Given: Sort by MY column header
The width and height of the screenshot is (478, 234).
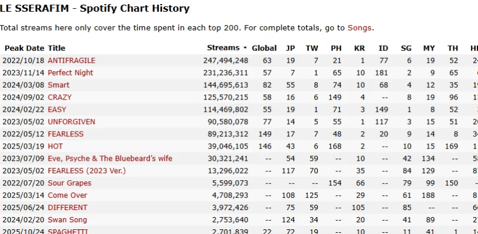Looking at the screenshot, I should pyautogui.click(x=430, y=48).
